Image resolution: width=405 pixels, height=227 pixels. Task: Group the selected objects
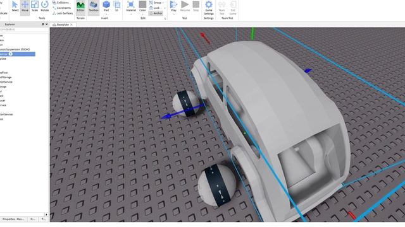[x=155, y=3]
